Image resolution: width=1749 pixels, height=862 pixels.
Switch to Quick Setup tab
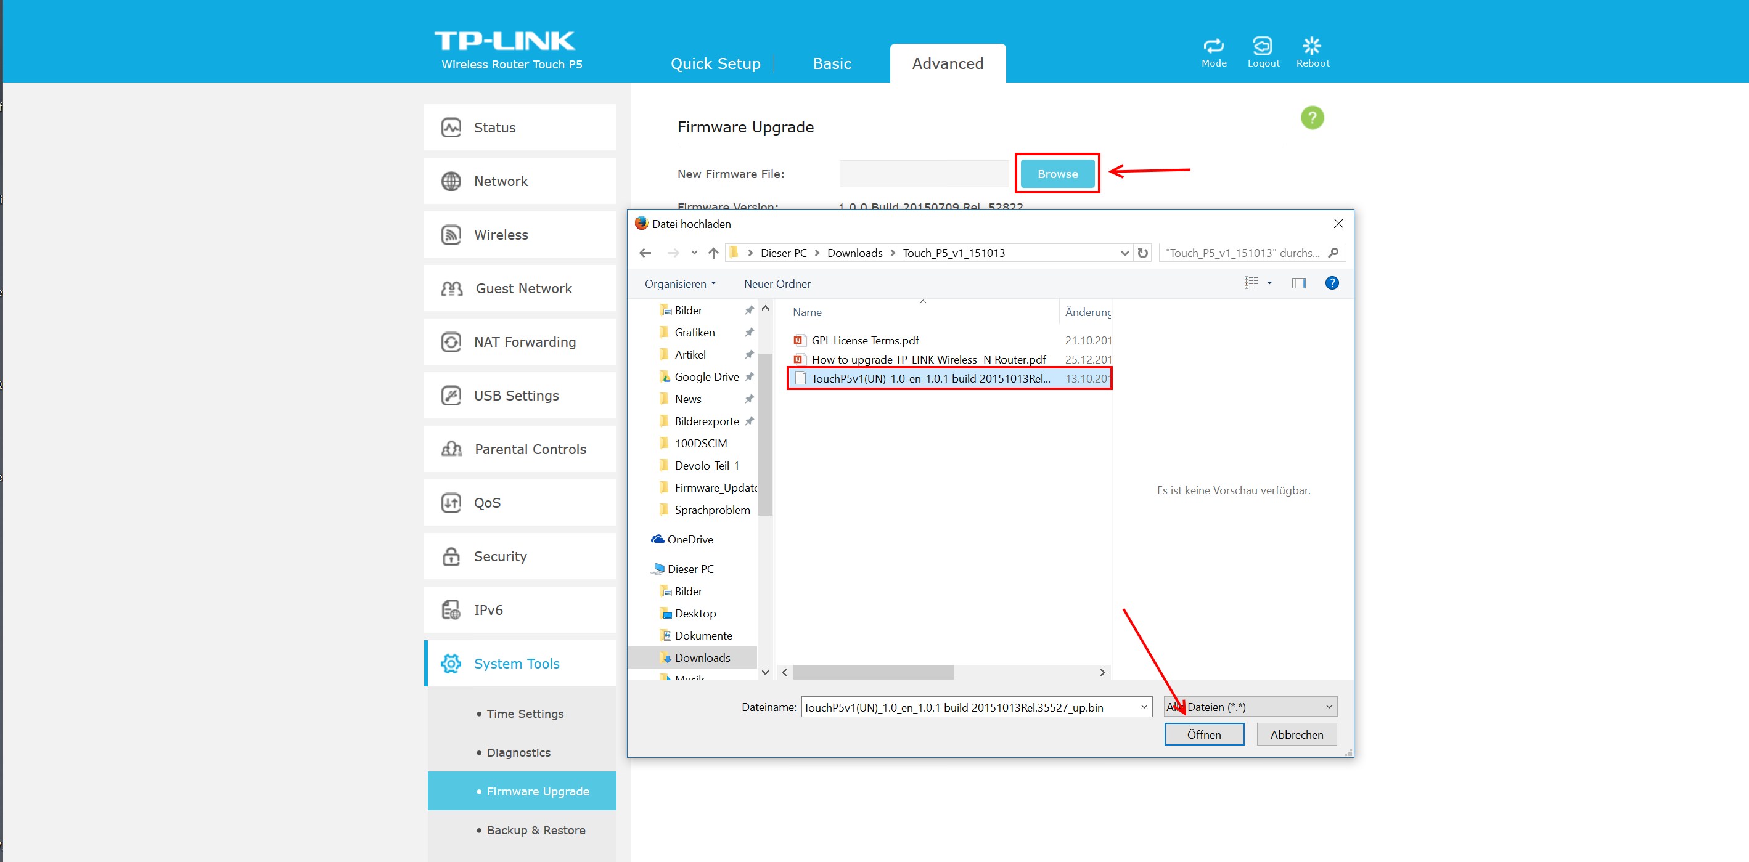click(715, 63)
